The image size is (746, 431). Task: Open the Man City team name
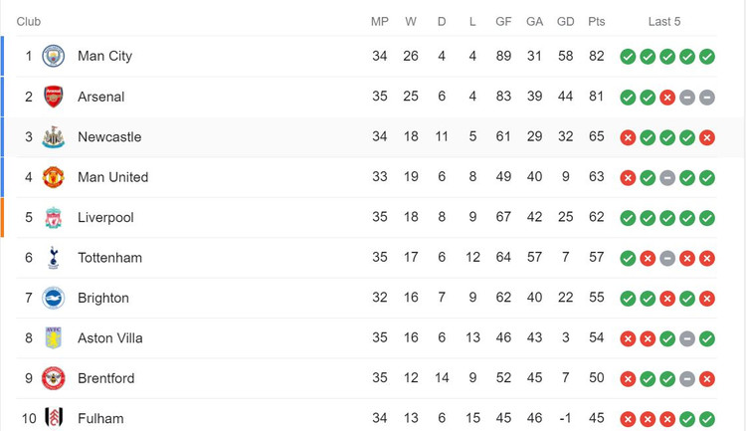click(x=104, y=56)
